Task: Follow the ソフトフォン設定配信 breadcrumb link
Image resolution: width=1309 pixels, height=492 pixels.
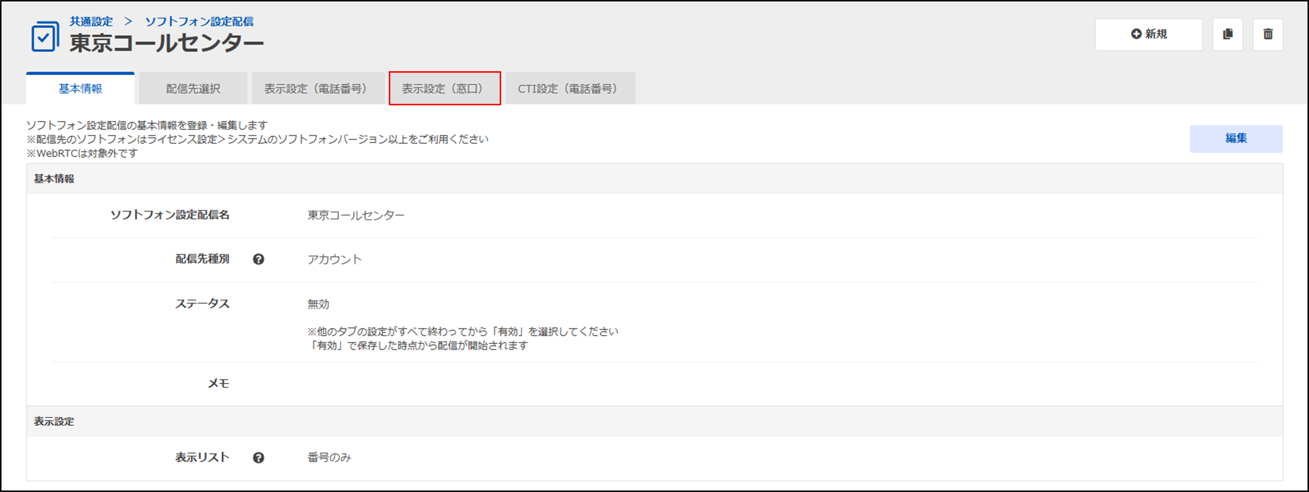Action: (x=199, y=21)
